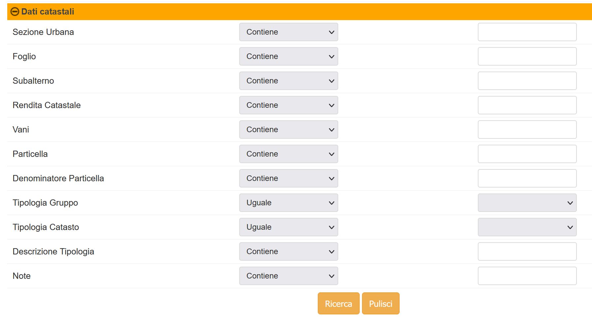Open the Tipologia Catasto value dropdown
The width and height of the screenshot is (592, 322).
pyautogui.click(x=527, y=227)
